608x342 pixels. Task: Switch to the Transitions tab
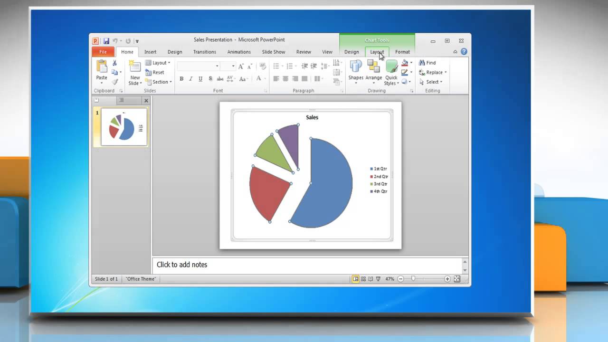tap(205, 52)
